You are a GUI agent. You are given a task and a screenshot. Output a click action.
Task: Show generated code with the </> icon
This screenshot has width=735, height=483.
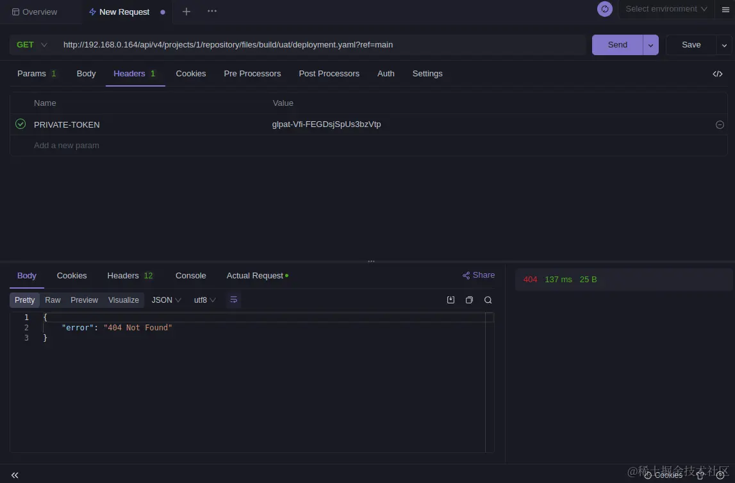(717, 74)
